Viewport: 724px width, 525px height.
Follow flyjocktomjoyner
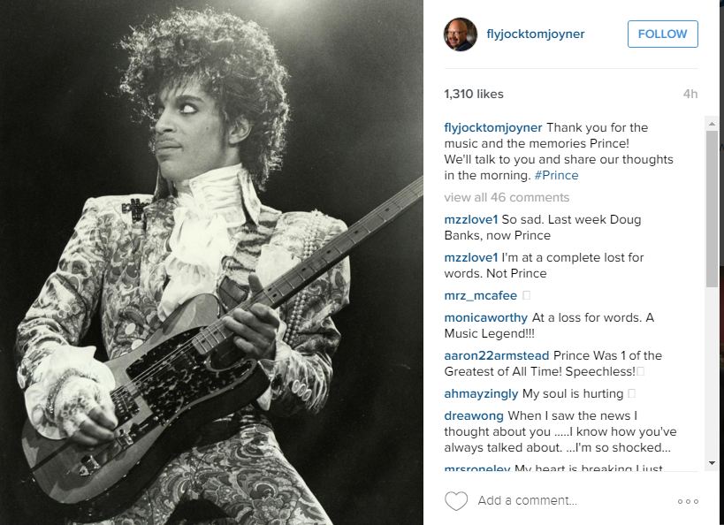[663, 34]
